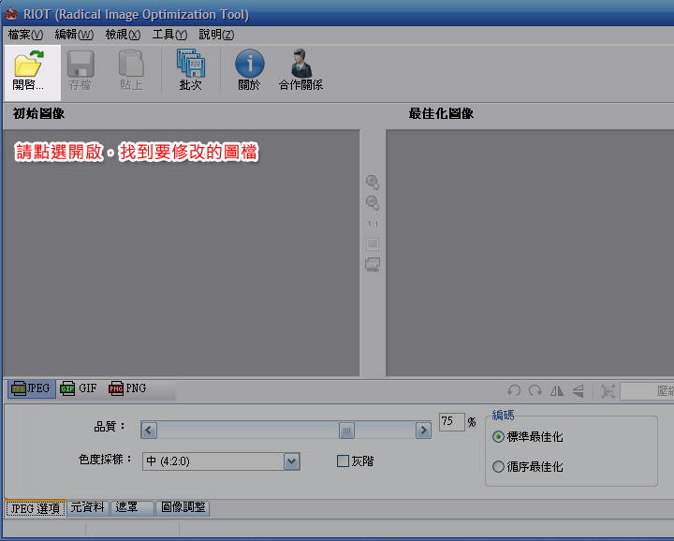
Task: Expand the 色度採樣 chroma subsampling dropdown
Action: pyautogui.click(x=291, y=461)
